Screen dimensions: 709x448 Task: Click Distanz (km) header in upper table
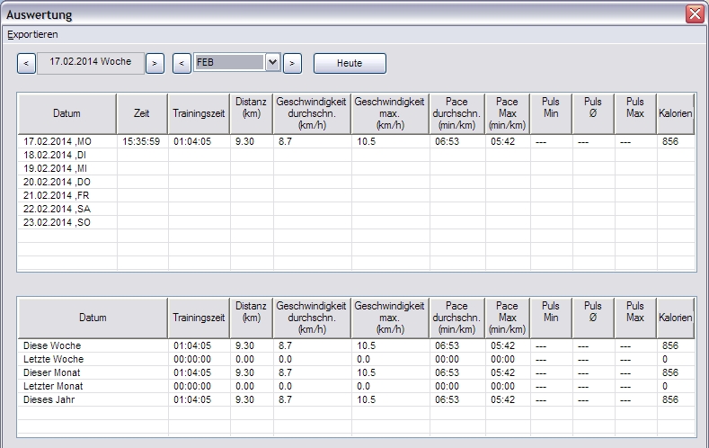(252, 114)
